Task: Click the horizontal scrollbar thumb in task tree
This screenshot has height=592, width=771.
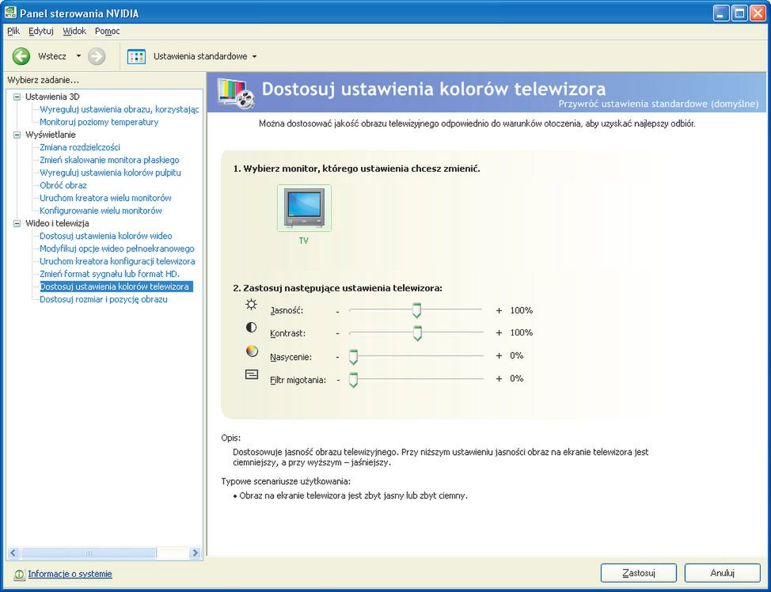Action: (x=89, y=552)
